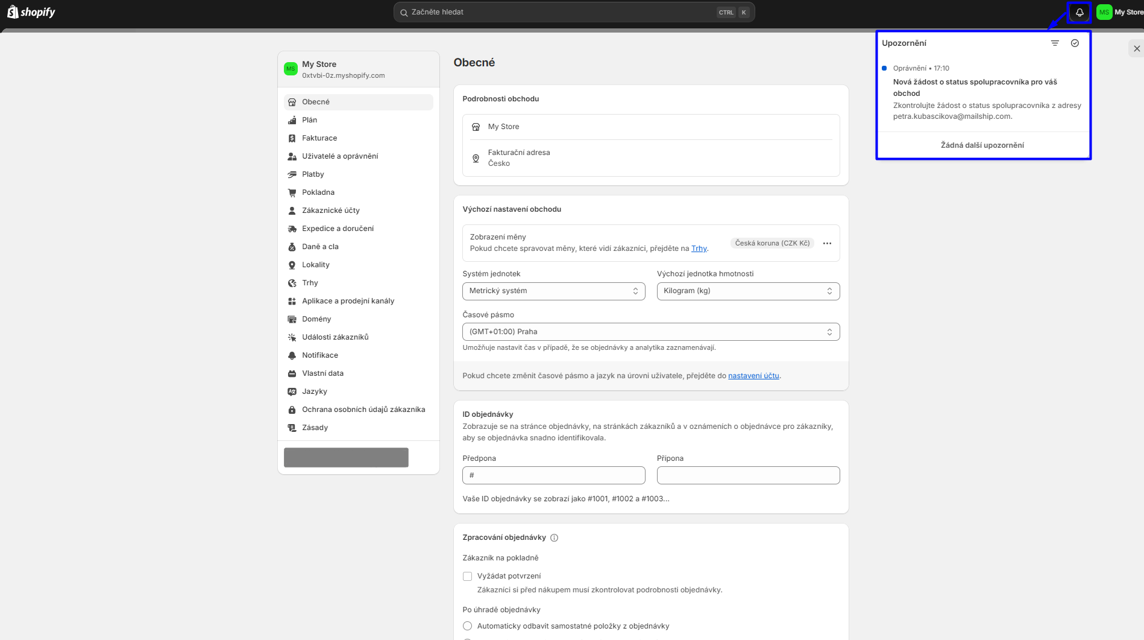Open Expedice a doručení settings

[x=358, y=229]
